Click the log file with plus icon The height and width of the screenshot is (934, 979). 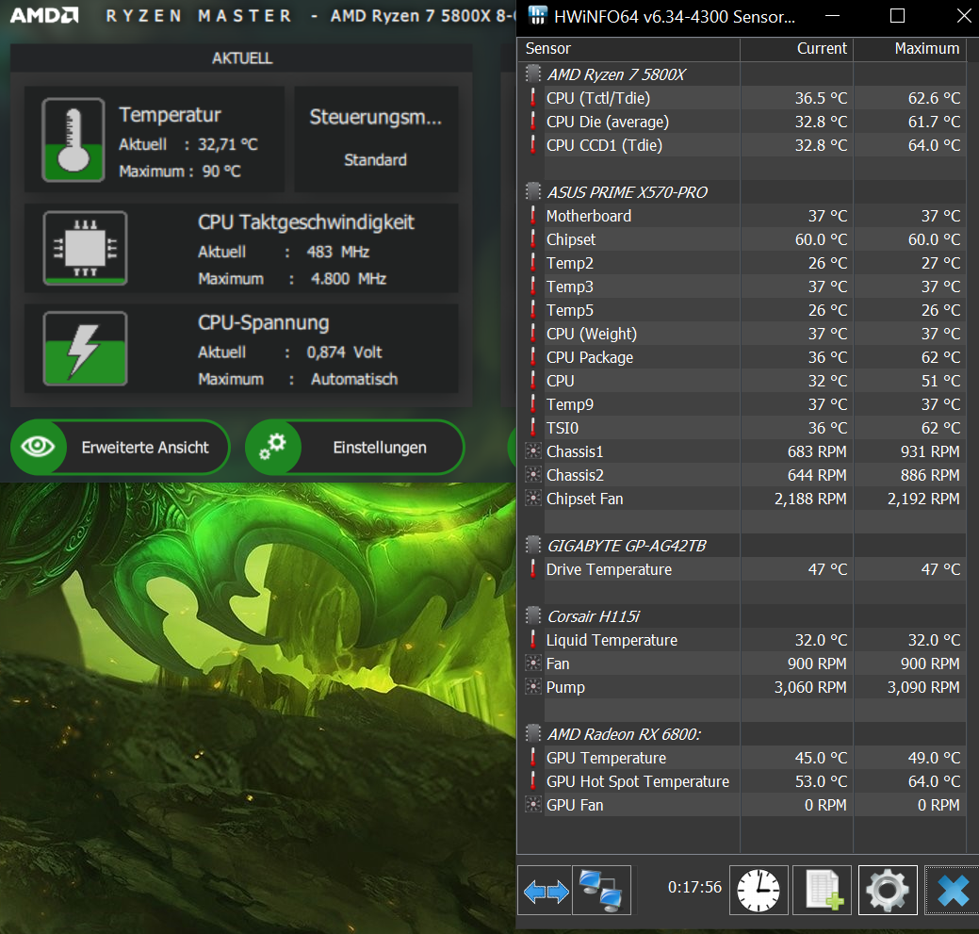[823, 891]
